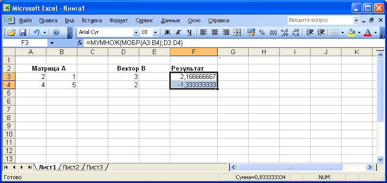387x183 pixels.
Task: Expand Standard toolbar options chevron
Action: pos(70,32)
